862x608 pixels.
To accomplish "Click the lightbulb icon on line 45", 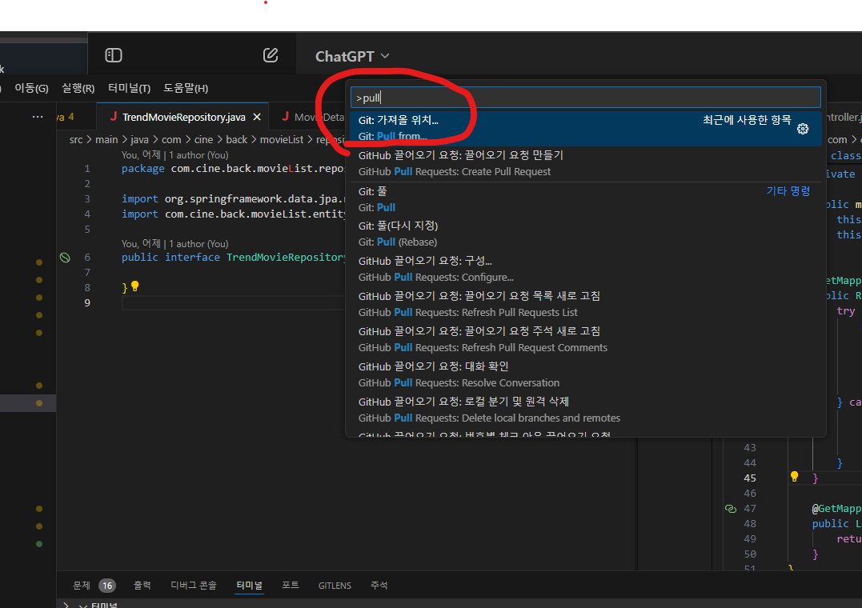I will tap(795, 477).
